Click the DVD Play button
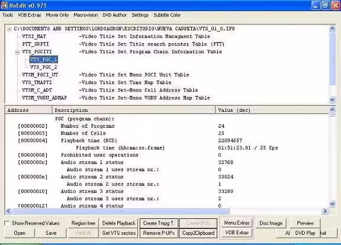This screenshot has height=245, width=341. click(x=305, y=233)
